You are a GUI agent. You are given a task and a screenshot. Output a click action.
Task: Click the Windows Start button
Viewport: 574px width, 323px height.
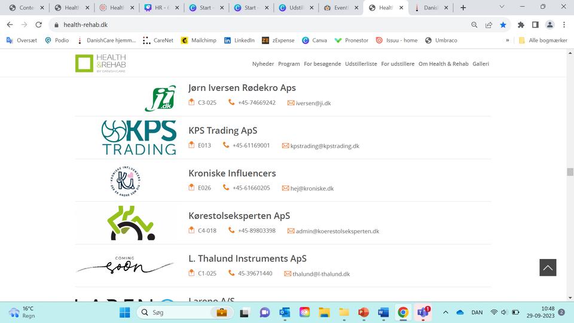click(x=125, y=312)
